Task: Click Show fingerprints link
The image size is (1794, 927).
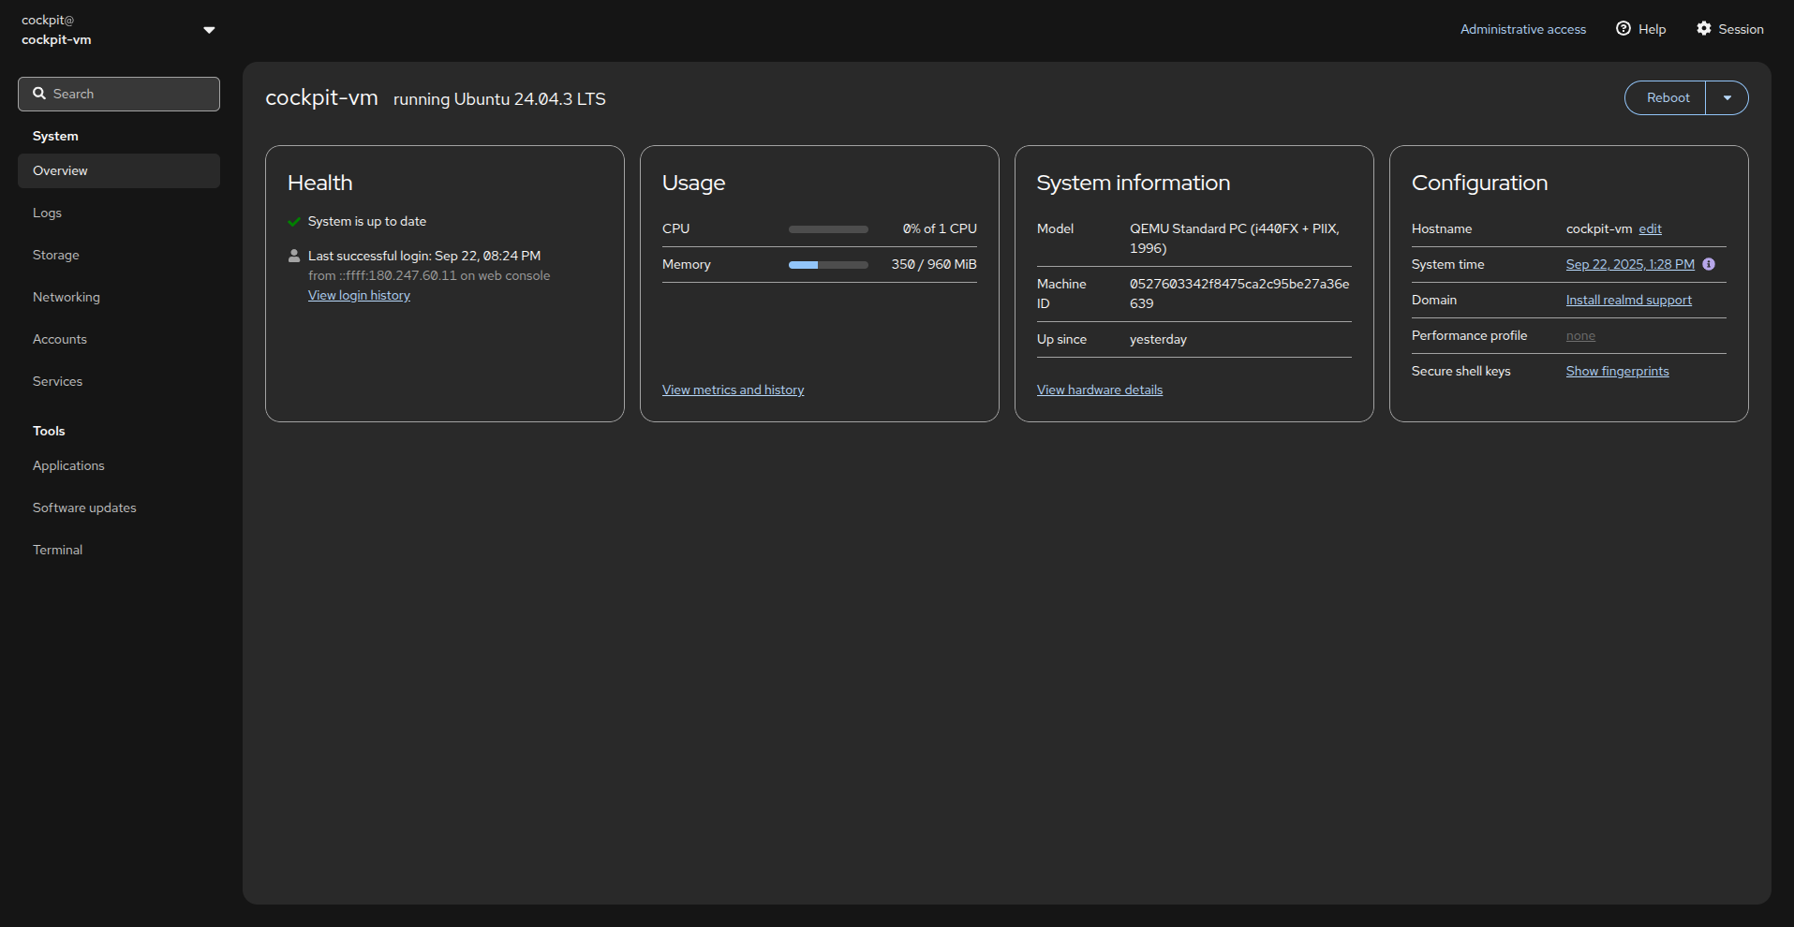Action: pyautogui.click(x=1617, y=371)
